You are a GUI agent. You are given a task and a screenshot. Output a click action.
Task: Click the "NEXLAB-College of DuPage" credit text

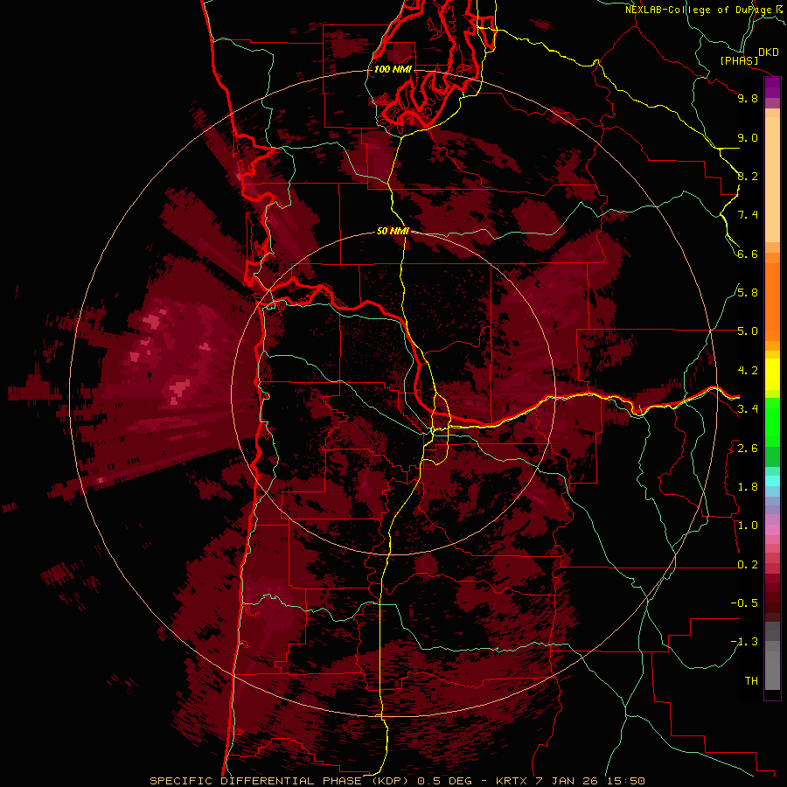[x=699, y=10]
